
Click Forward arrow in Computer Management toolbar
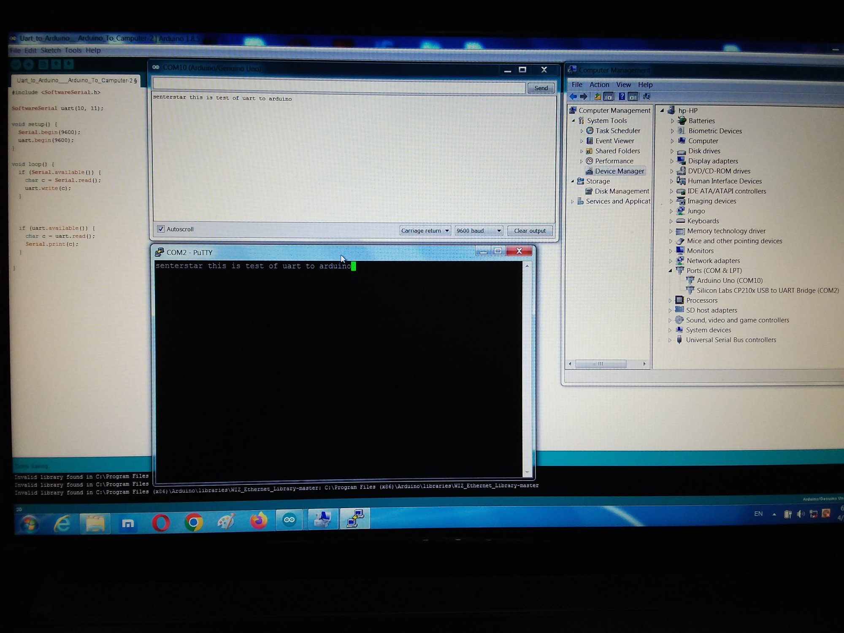pyautogui.click(x=584, y=97)
